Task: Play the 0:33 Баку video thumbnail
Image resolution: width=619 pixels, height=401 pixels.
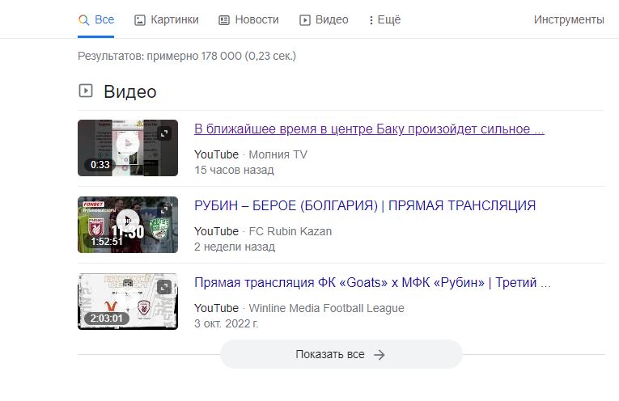Action: pos(127,145)
